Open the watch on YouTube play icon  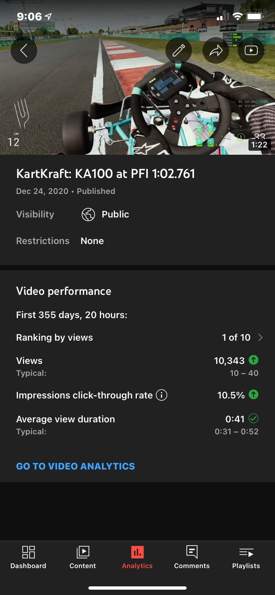tap(251, 50)
